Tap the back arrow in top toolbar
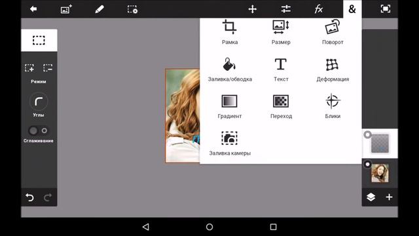419x236 pixels. click(33, 9)
